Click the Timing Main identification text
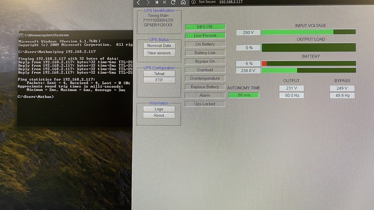This screenshot has width=374, height=210. 158,15
